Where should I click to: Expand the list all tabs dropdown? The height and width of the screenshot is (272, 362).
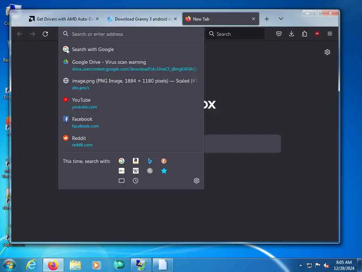coord(281,19)
